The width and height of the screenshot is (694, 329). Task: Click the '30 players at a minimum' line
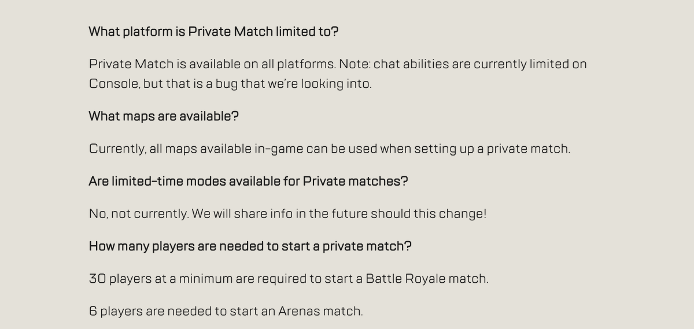pos(289,279)
